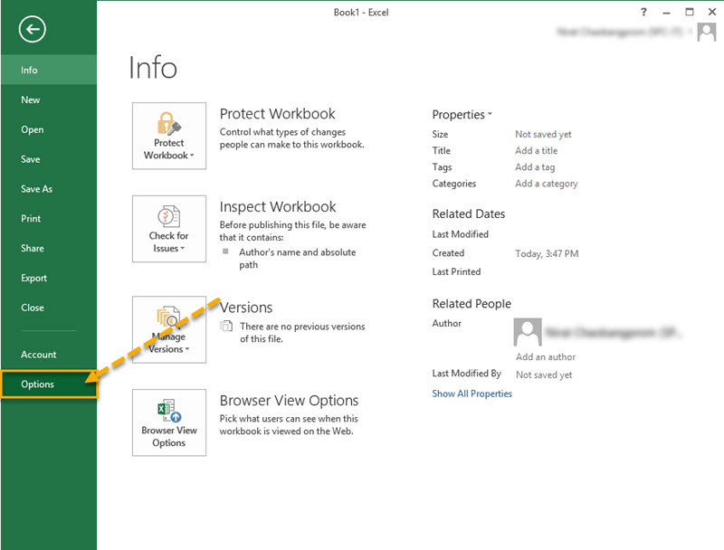Click the Browser View Options heading text
Screen dimensions: 724x550
pyautogui.click(x=289, y=401)
